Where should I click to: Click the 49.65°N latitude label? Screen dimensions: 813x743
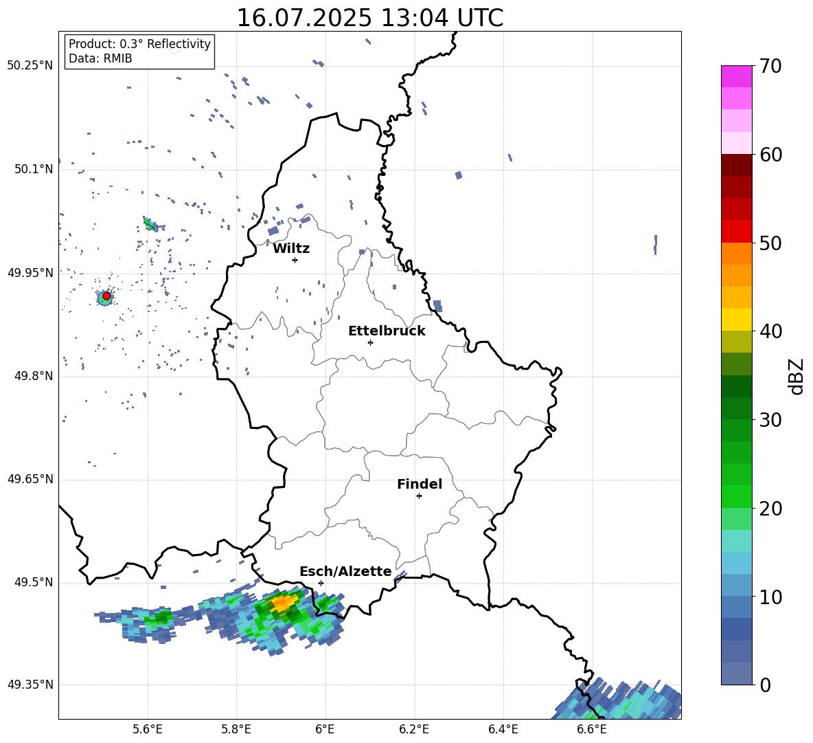pyautogui.click(x=30, y=479)
